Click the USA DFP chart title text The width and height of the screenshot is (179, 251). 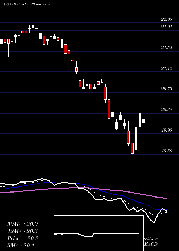point(27,4)
